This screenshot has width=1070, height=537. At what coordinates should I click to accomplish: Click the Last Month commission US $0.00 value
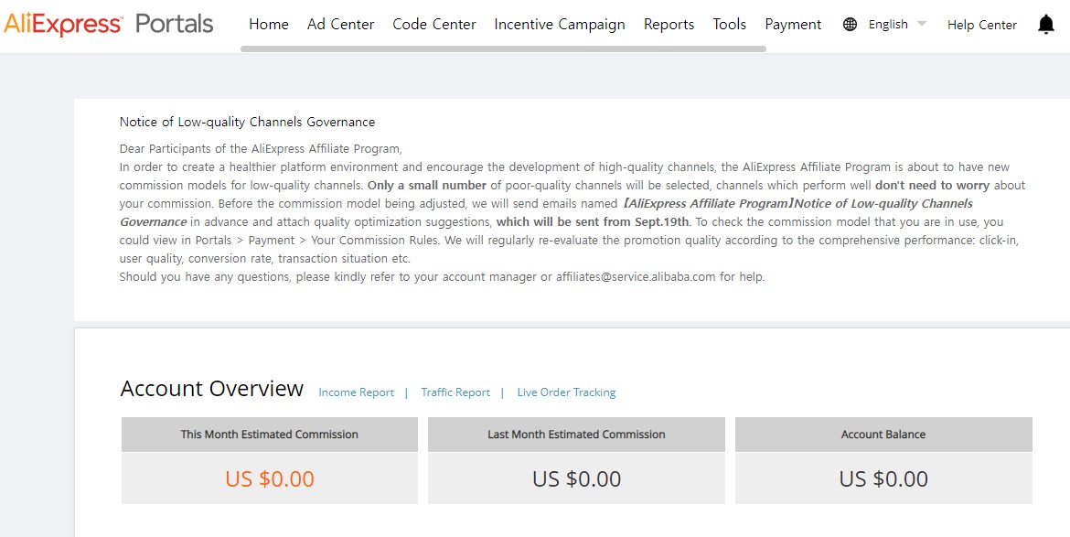click(577, 478)
